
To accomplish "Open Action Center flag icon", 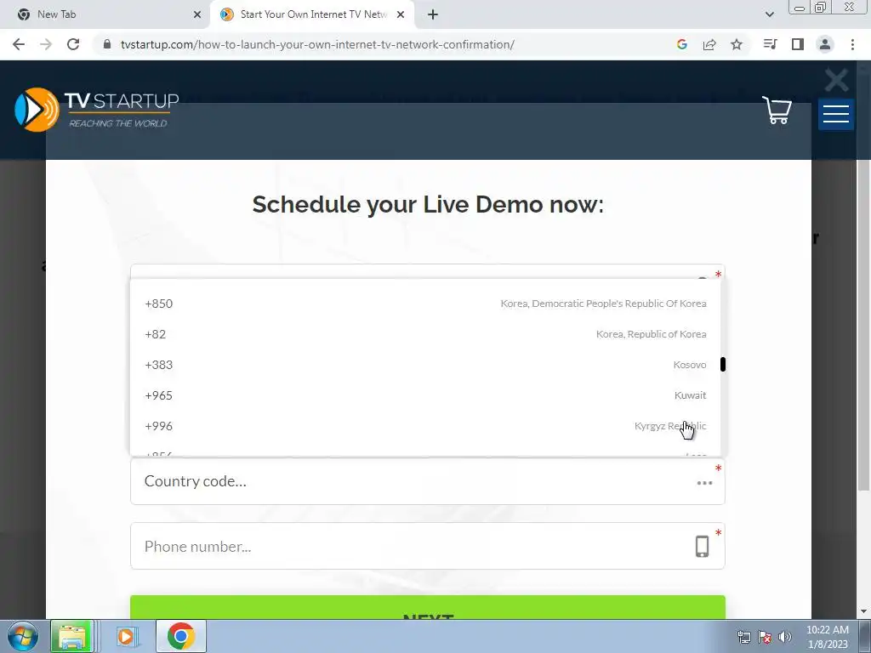I will tap(765, 637).
